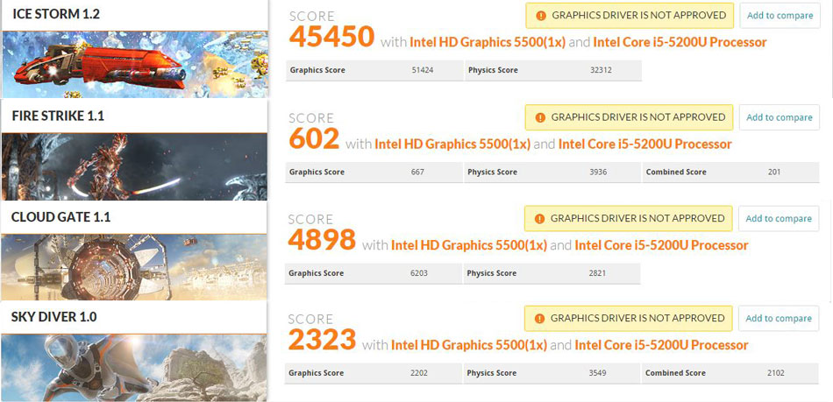
Task: Click the Intel HD Graphics 5500 link in Ice Storm
Action: click(x=488, y=42)
